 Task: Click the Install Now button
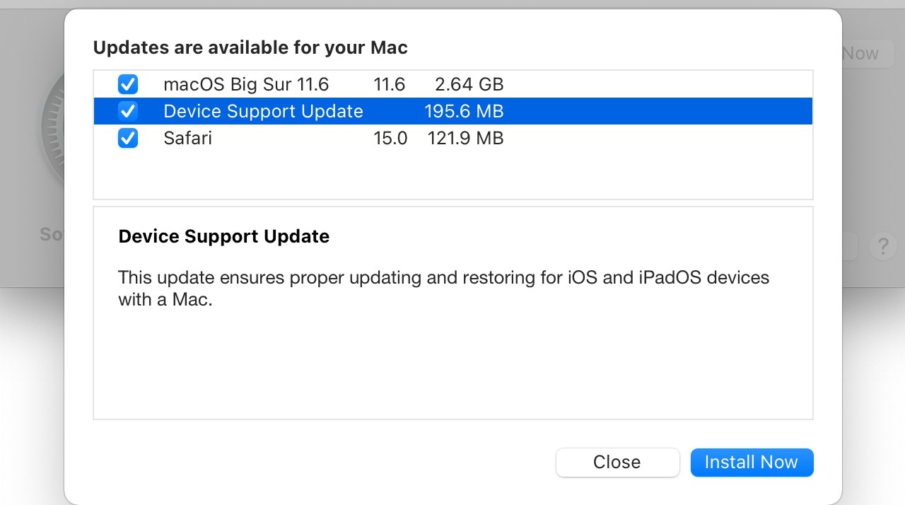[x=752, y=463]
